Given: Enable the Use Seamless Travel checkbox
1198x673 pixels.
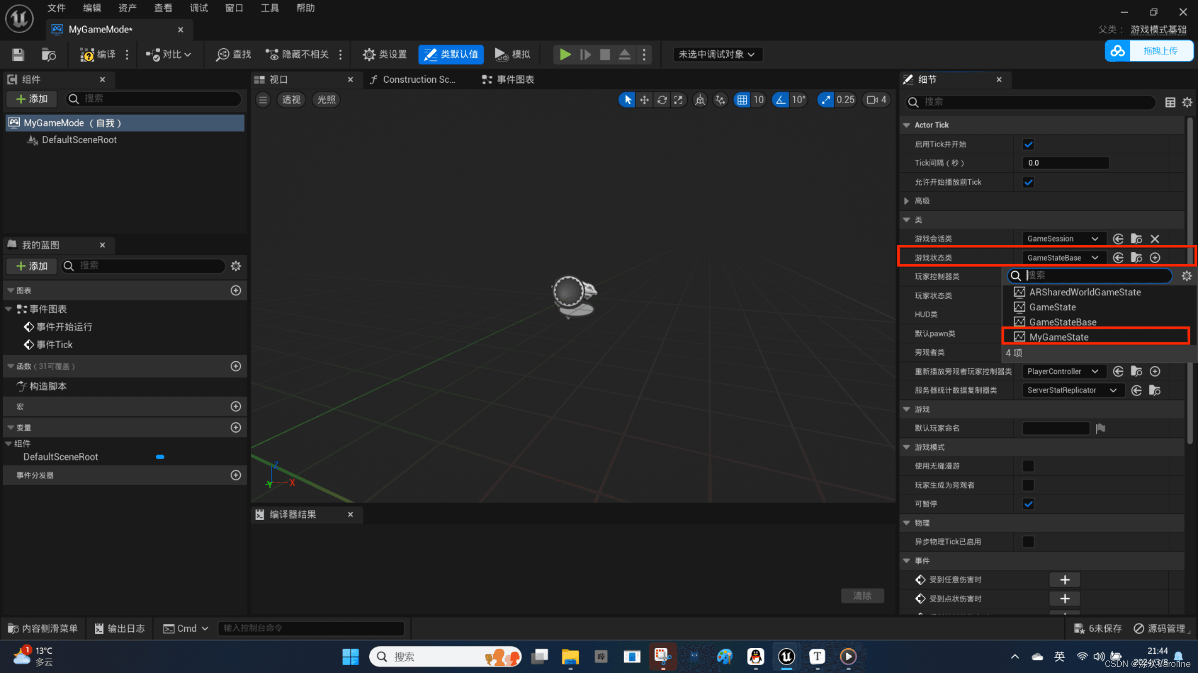Looking at the screenshot, I should click(1028, 466).
